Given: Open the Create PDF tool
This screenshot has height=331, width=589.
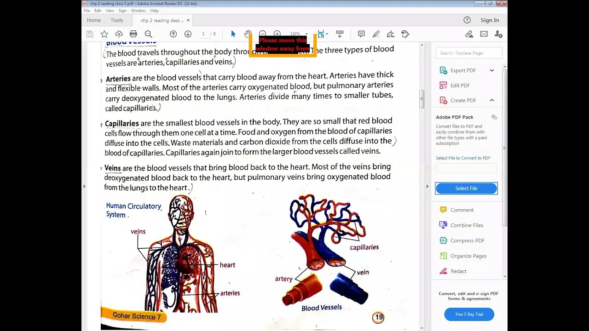Looking at the screenshot, I should 463,100.
